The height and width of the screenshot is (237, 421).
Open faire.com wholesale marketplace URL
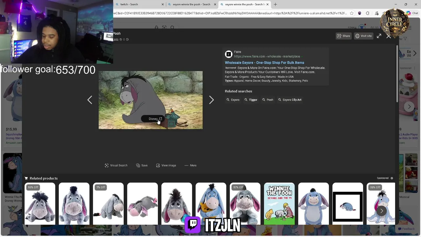(x=267, y=56)
